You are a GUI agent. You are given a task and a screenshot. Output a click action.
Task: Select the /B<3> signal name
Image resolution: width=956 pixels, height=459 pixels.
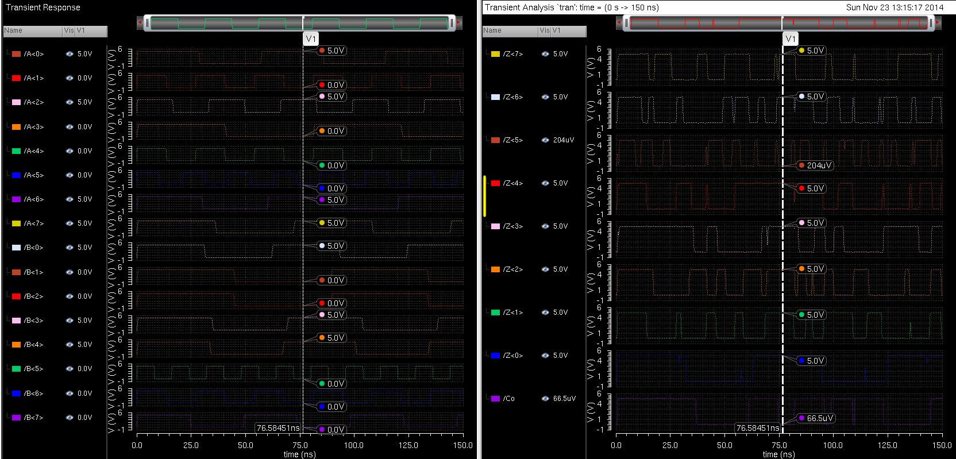[34, 320]
